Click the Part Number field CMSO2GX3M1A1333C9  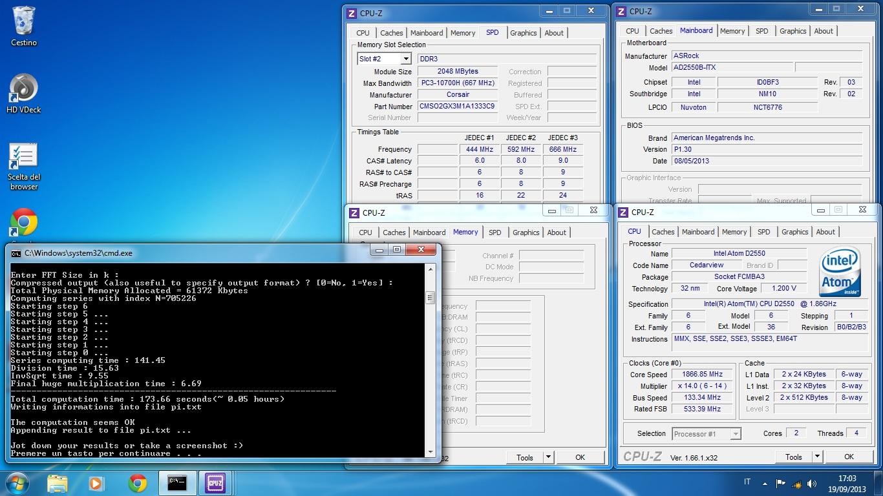pos(458,107)
